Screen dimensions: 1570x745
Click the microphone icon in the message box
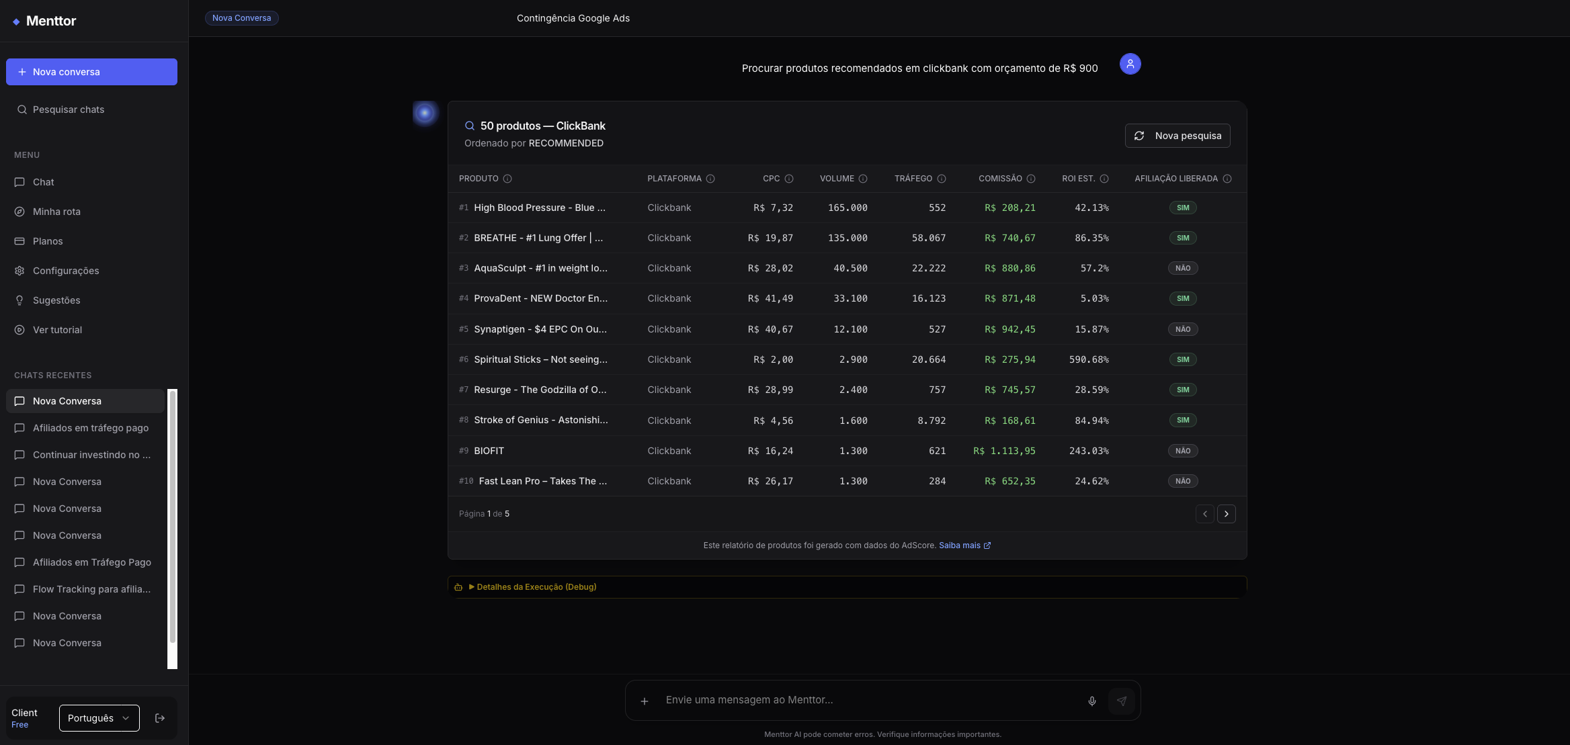click(x=1092, y=701)
